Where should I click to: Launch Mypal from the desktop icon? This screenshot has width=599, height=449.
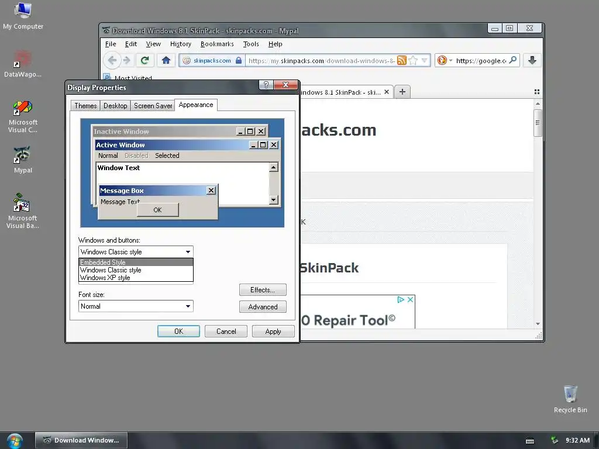23,160
